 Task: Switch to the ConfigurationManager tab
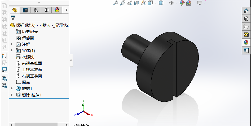36,10
